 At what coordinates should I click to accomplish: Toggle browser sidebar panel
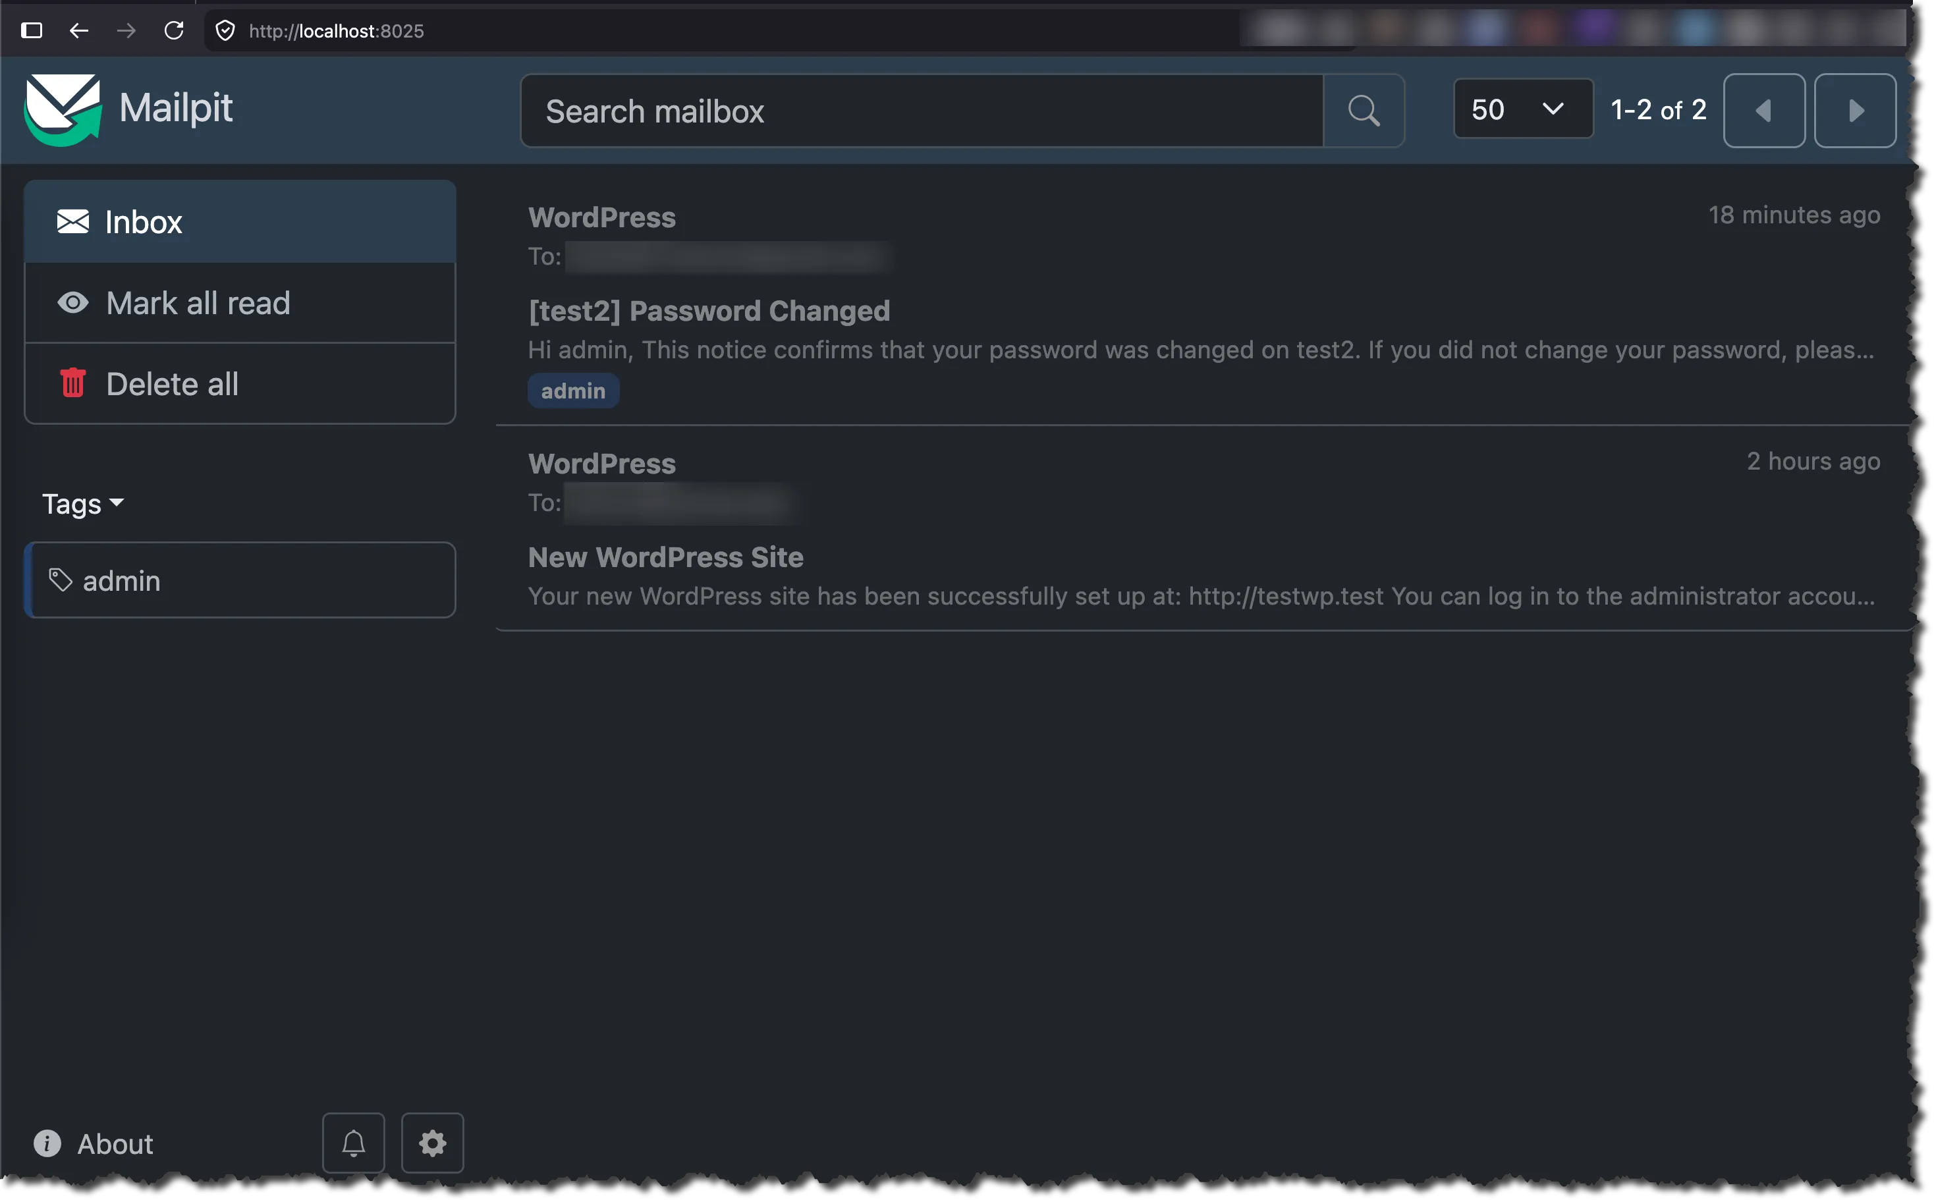tap(32, 30)
